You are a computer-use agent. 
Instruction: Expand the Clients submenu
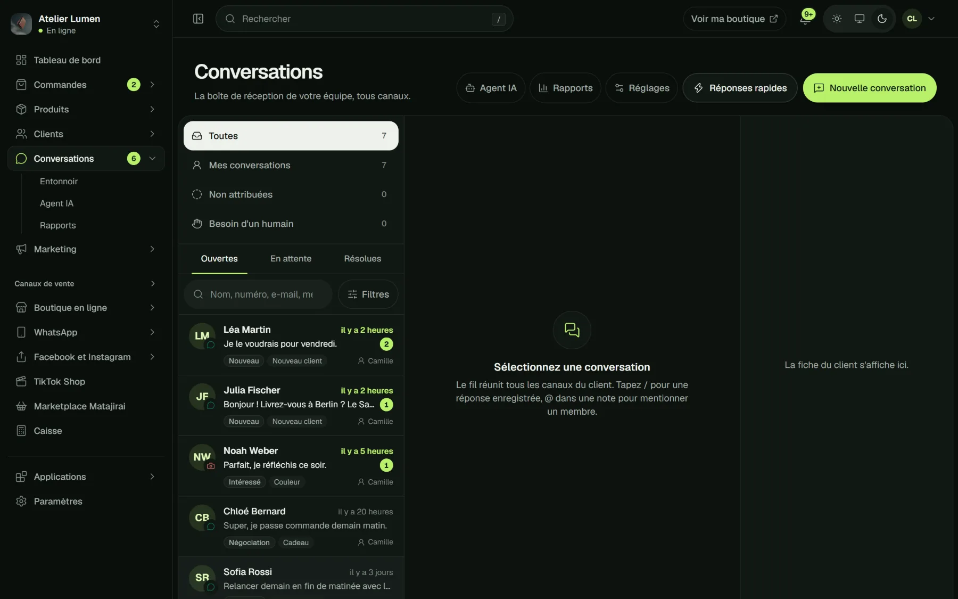(152, 134)
